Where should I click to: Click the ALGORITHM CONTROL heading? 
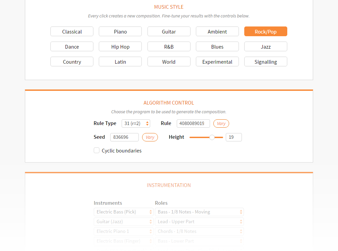point(169,103)
